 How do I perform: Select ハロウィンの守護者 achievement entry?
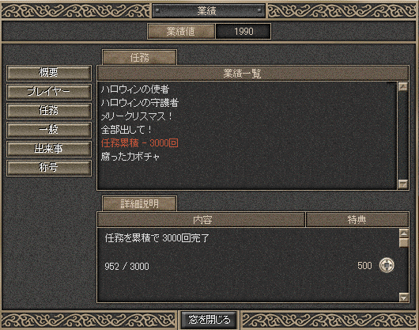click(x=140, y=102)
